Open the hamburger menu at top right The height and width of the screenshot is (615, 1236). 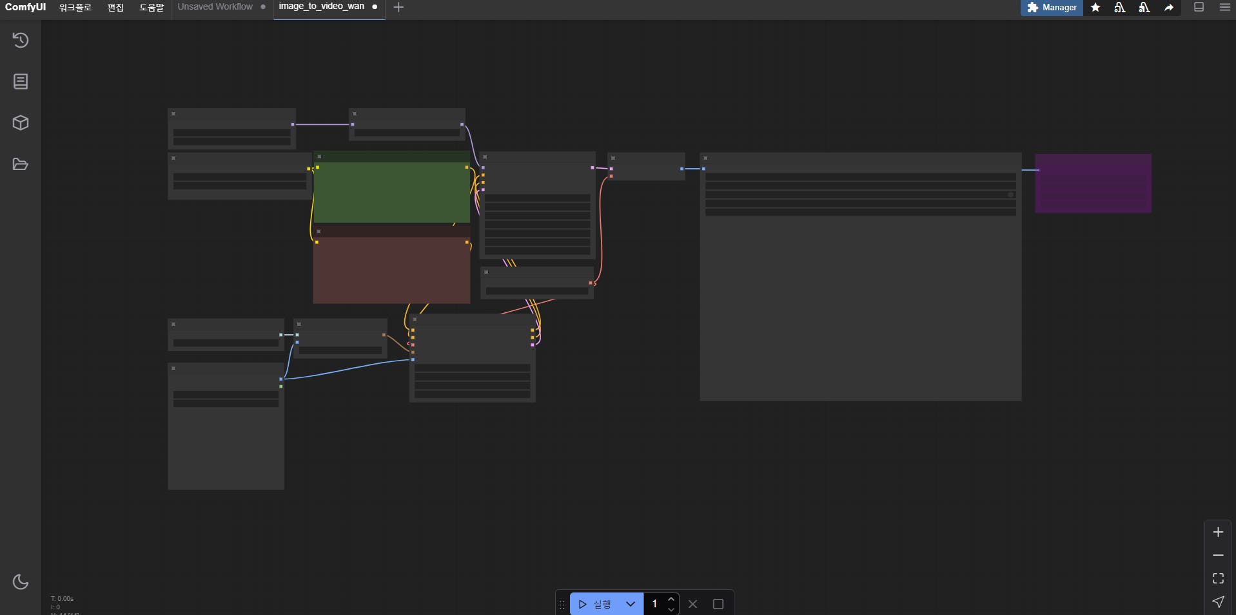pos(1225,8)
